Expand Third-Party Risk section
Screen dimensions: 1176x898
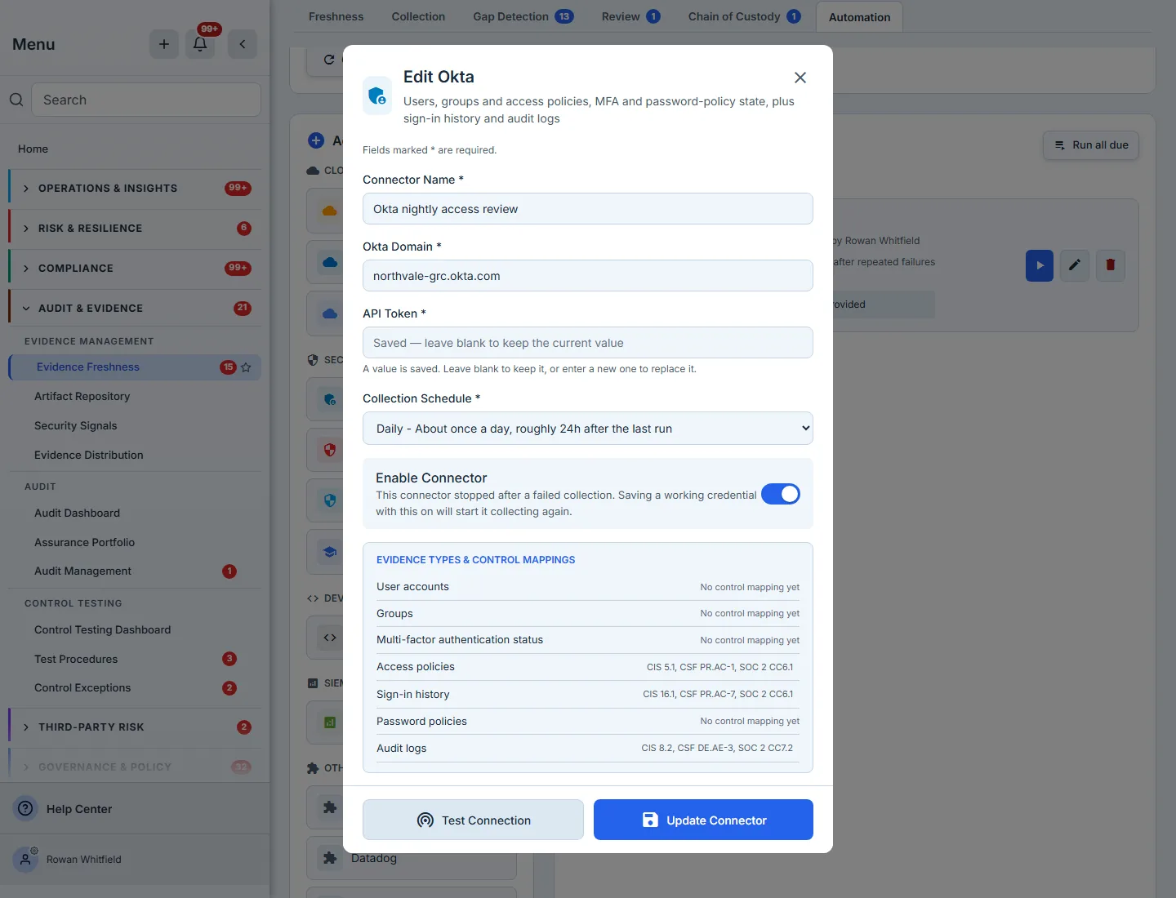point(135,727)
